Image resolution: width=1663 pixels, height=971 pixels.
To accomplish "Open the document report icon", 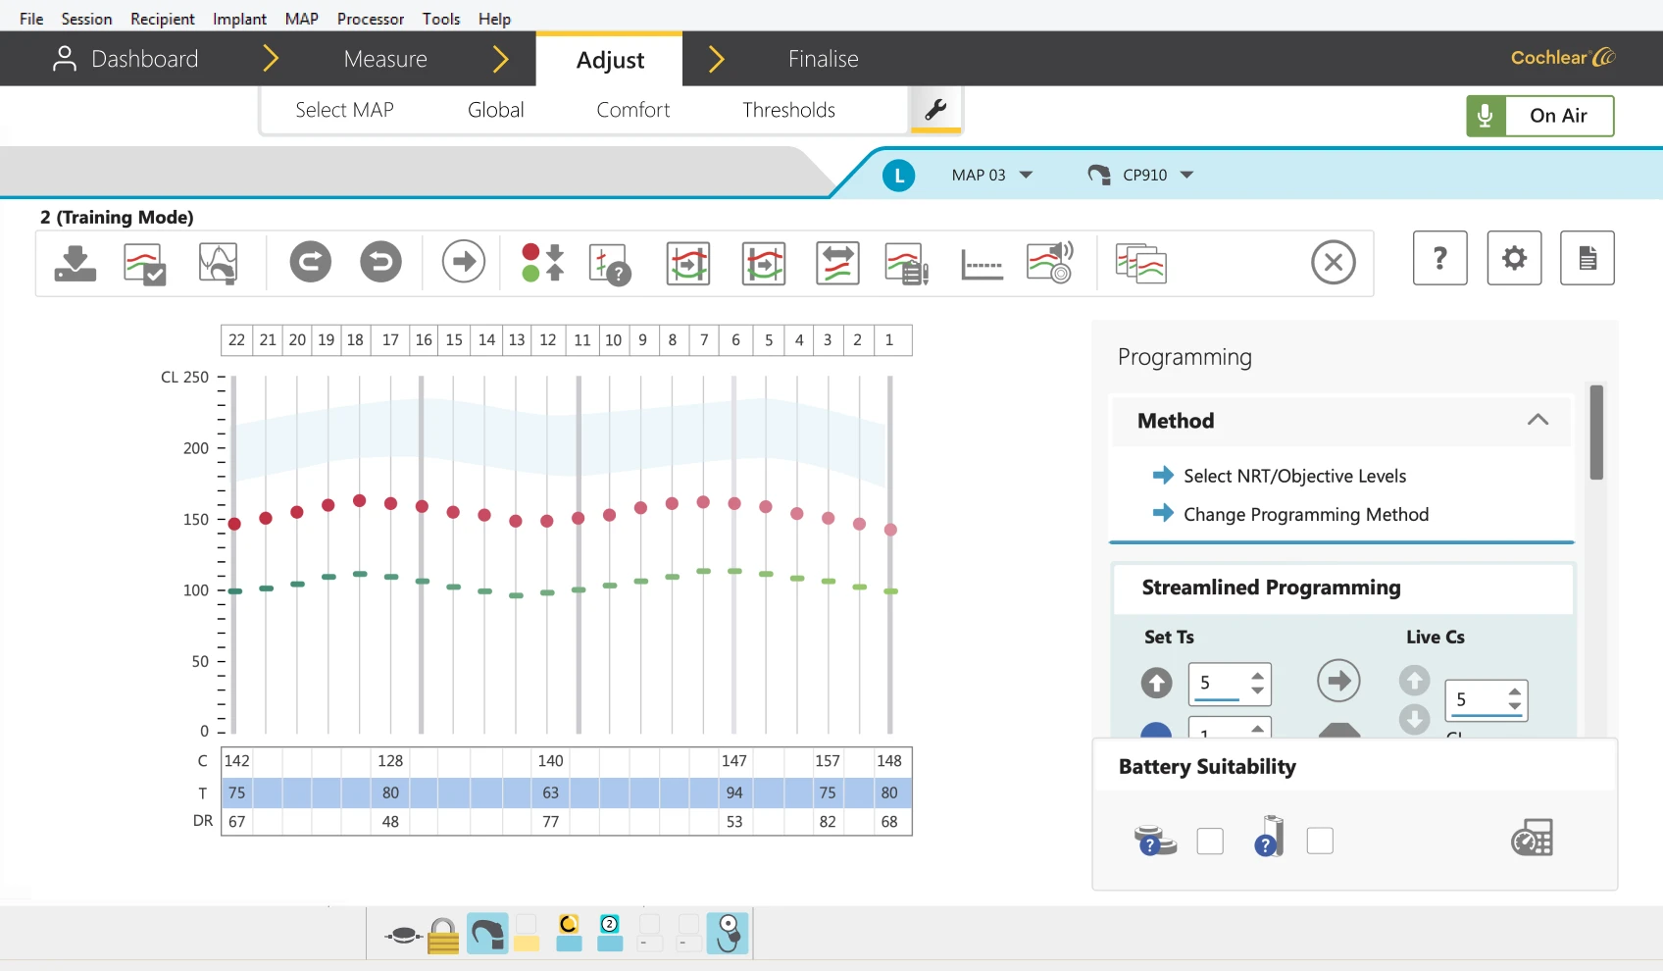I will pos(1587,259).
